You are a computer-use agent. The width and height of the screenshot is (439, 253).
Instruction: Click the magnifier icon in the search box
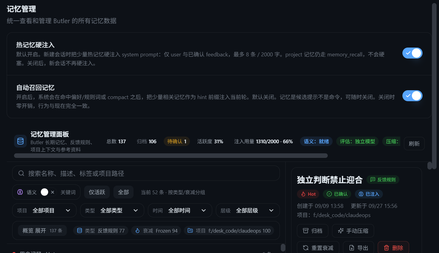21,173
